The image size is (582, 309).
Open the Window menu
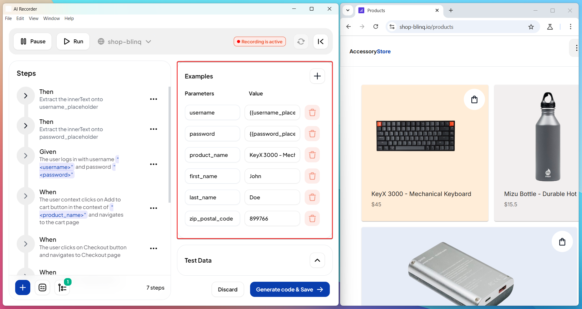point(52,18)
